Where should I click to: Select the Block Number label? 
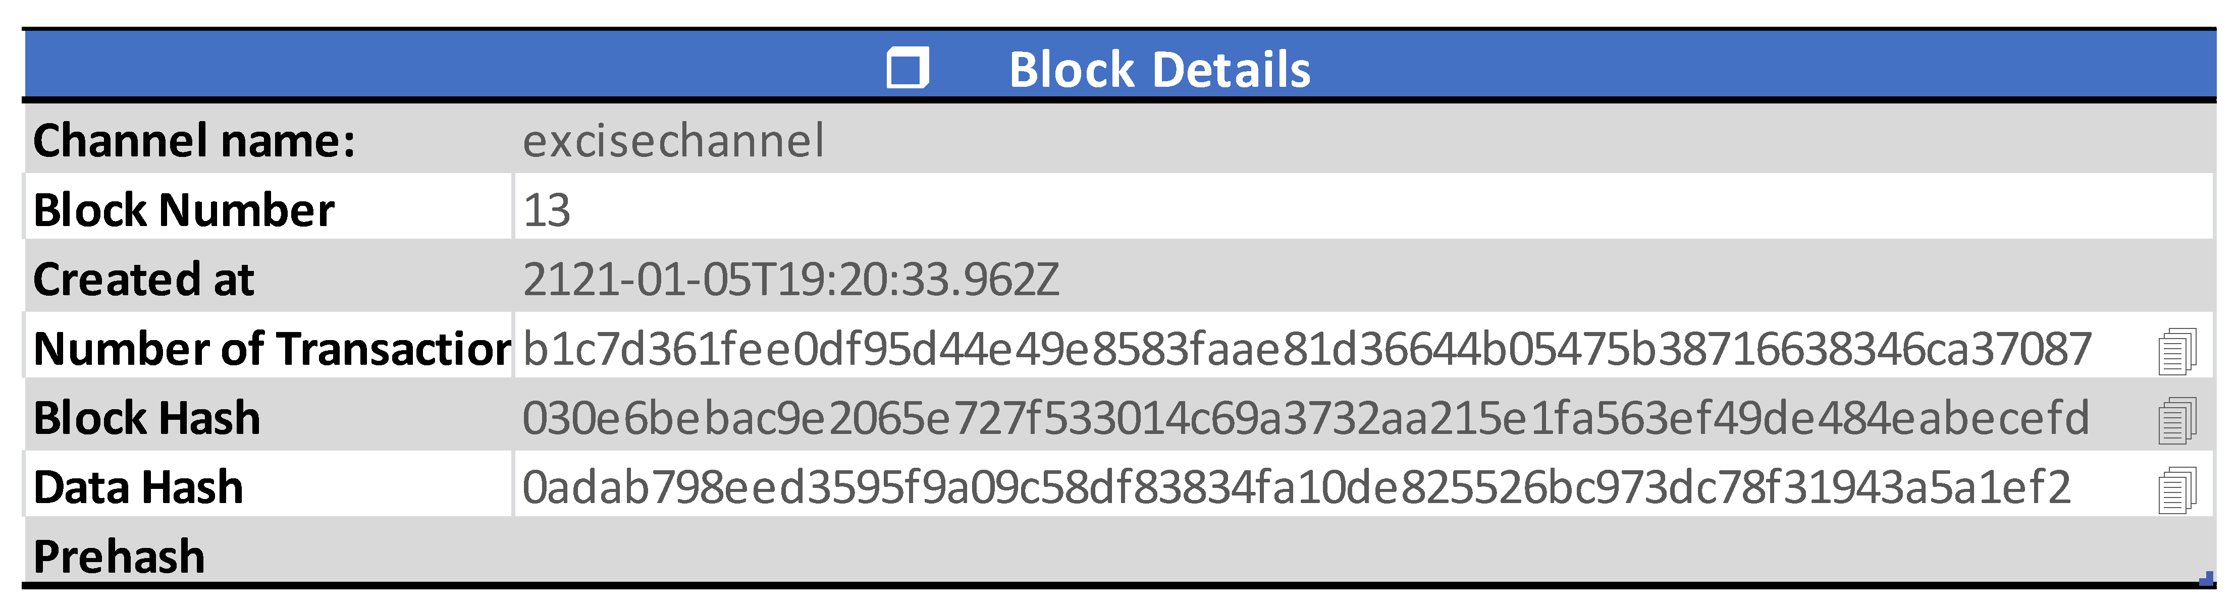184,210
